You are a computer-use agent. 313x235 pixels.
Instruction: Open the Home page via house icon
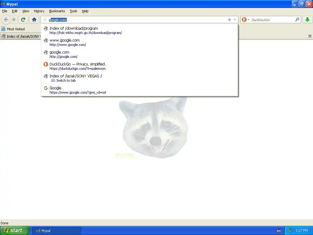coord(34,20)
